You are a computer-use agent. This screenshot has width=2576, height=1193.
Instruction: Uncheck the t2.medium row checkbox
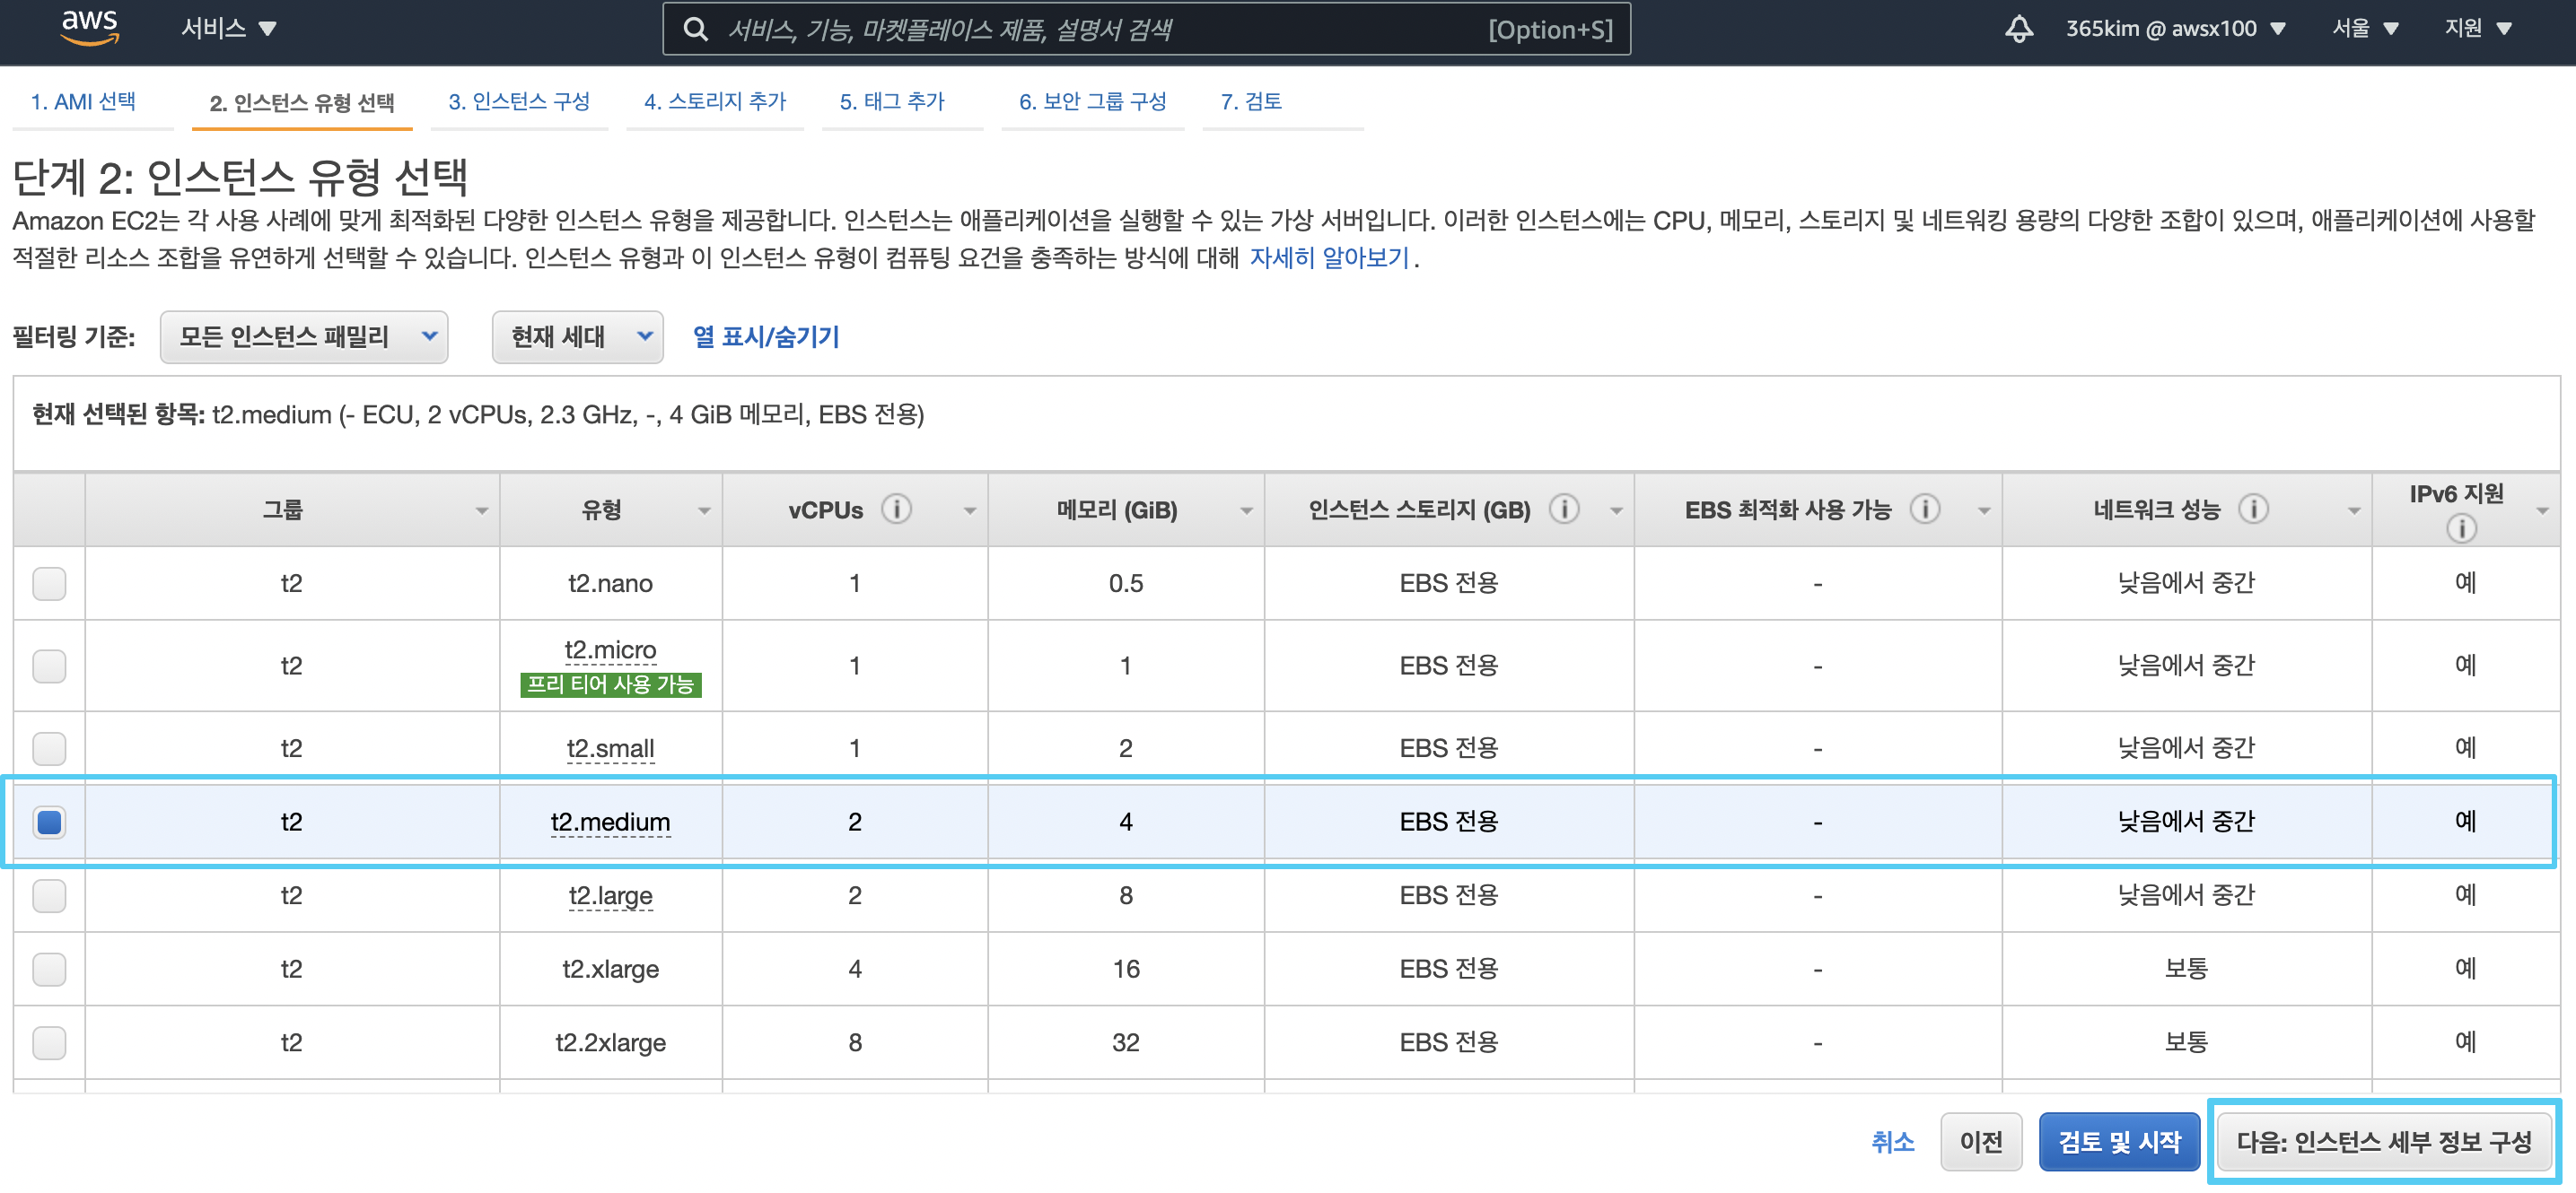[x=49, y=822]
